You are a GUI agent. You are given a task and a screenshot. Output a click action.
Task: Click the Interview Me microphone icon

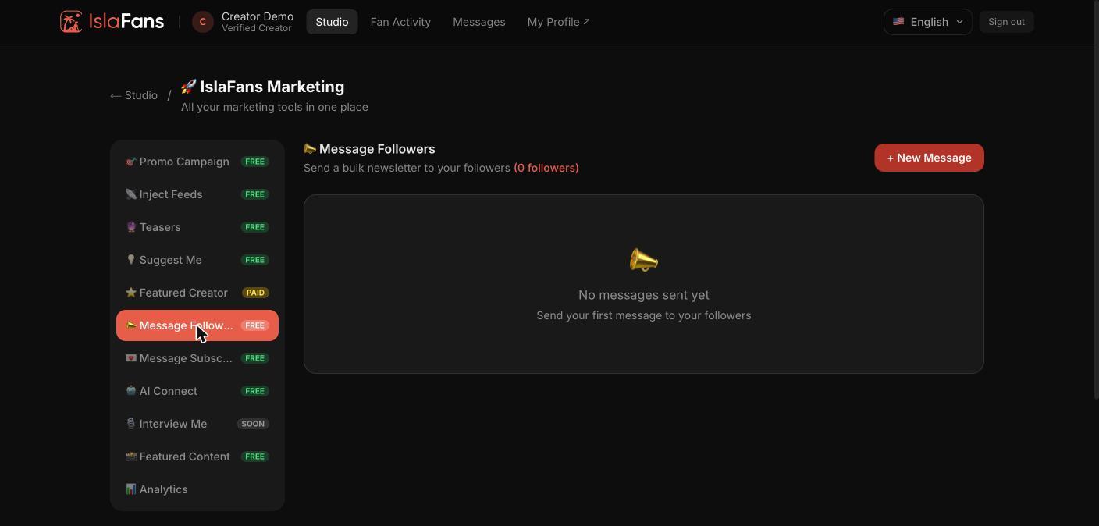[131, 424]
